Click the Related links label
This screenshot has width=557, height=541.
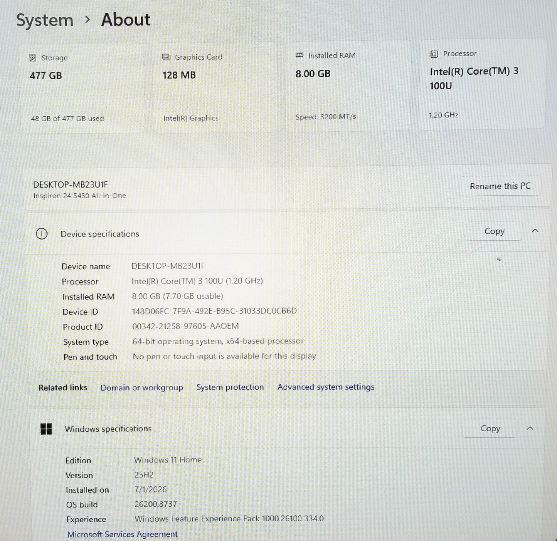(x=63, y=388)
